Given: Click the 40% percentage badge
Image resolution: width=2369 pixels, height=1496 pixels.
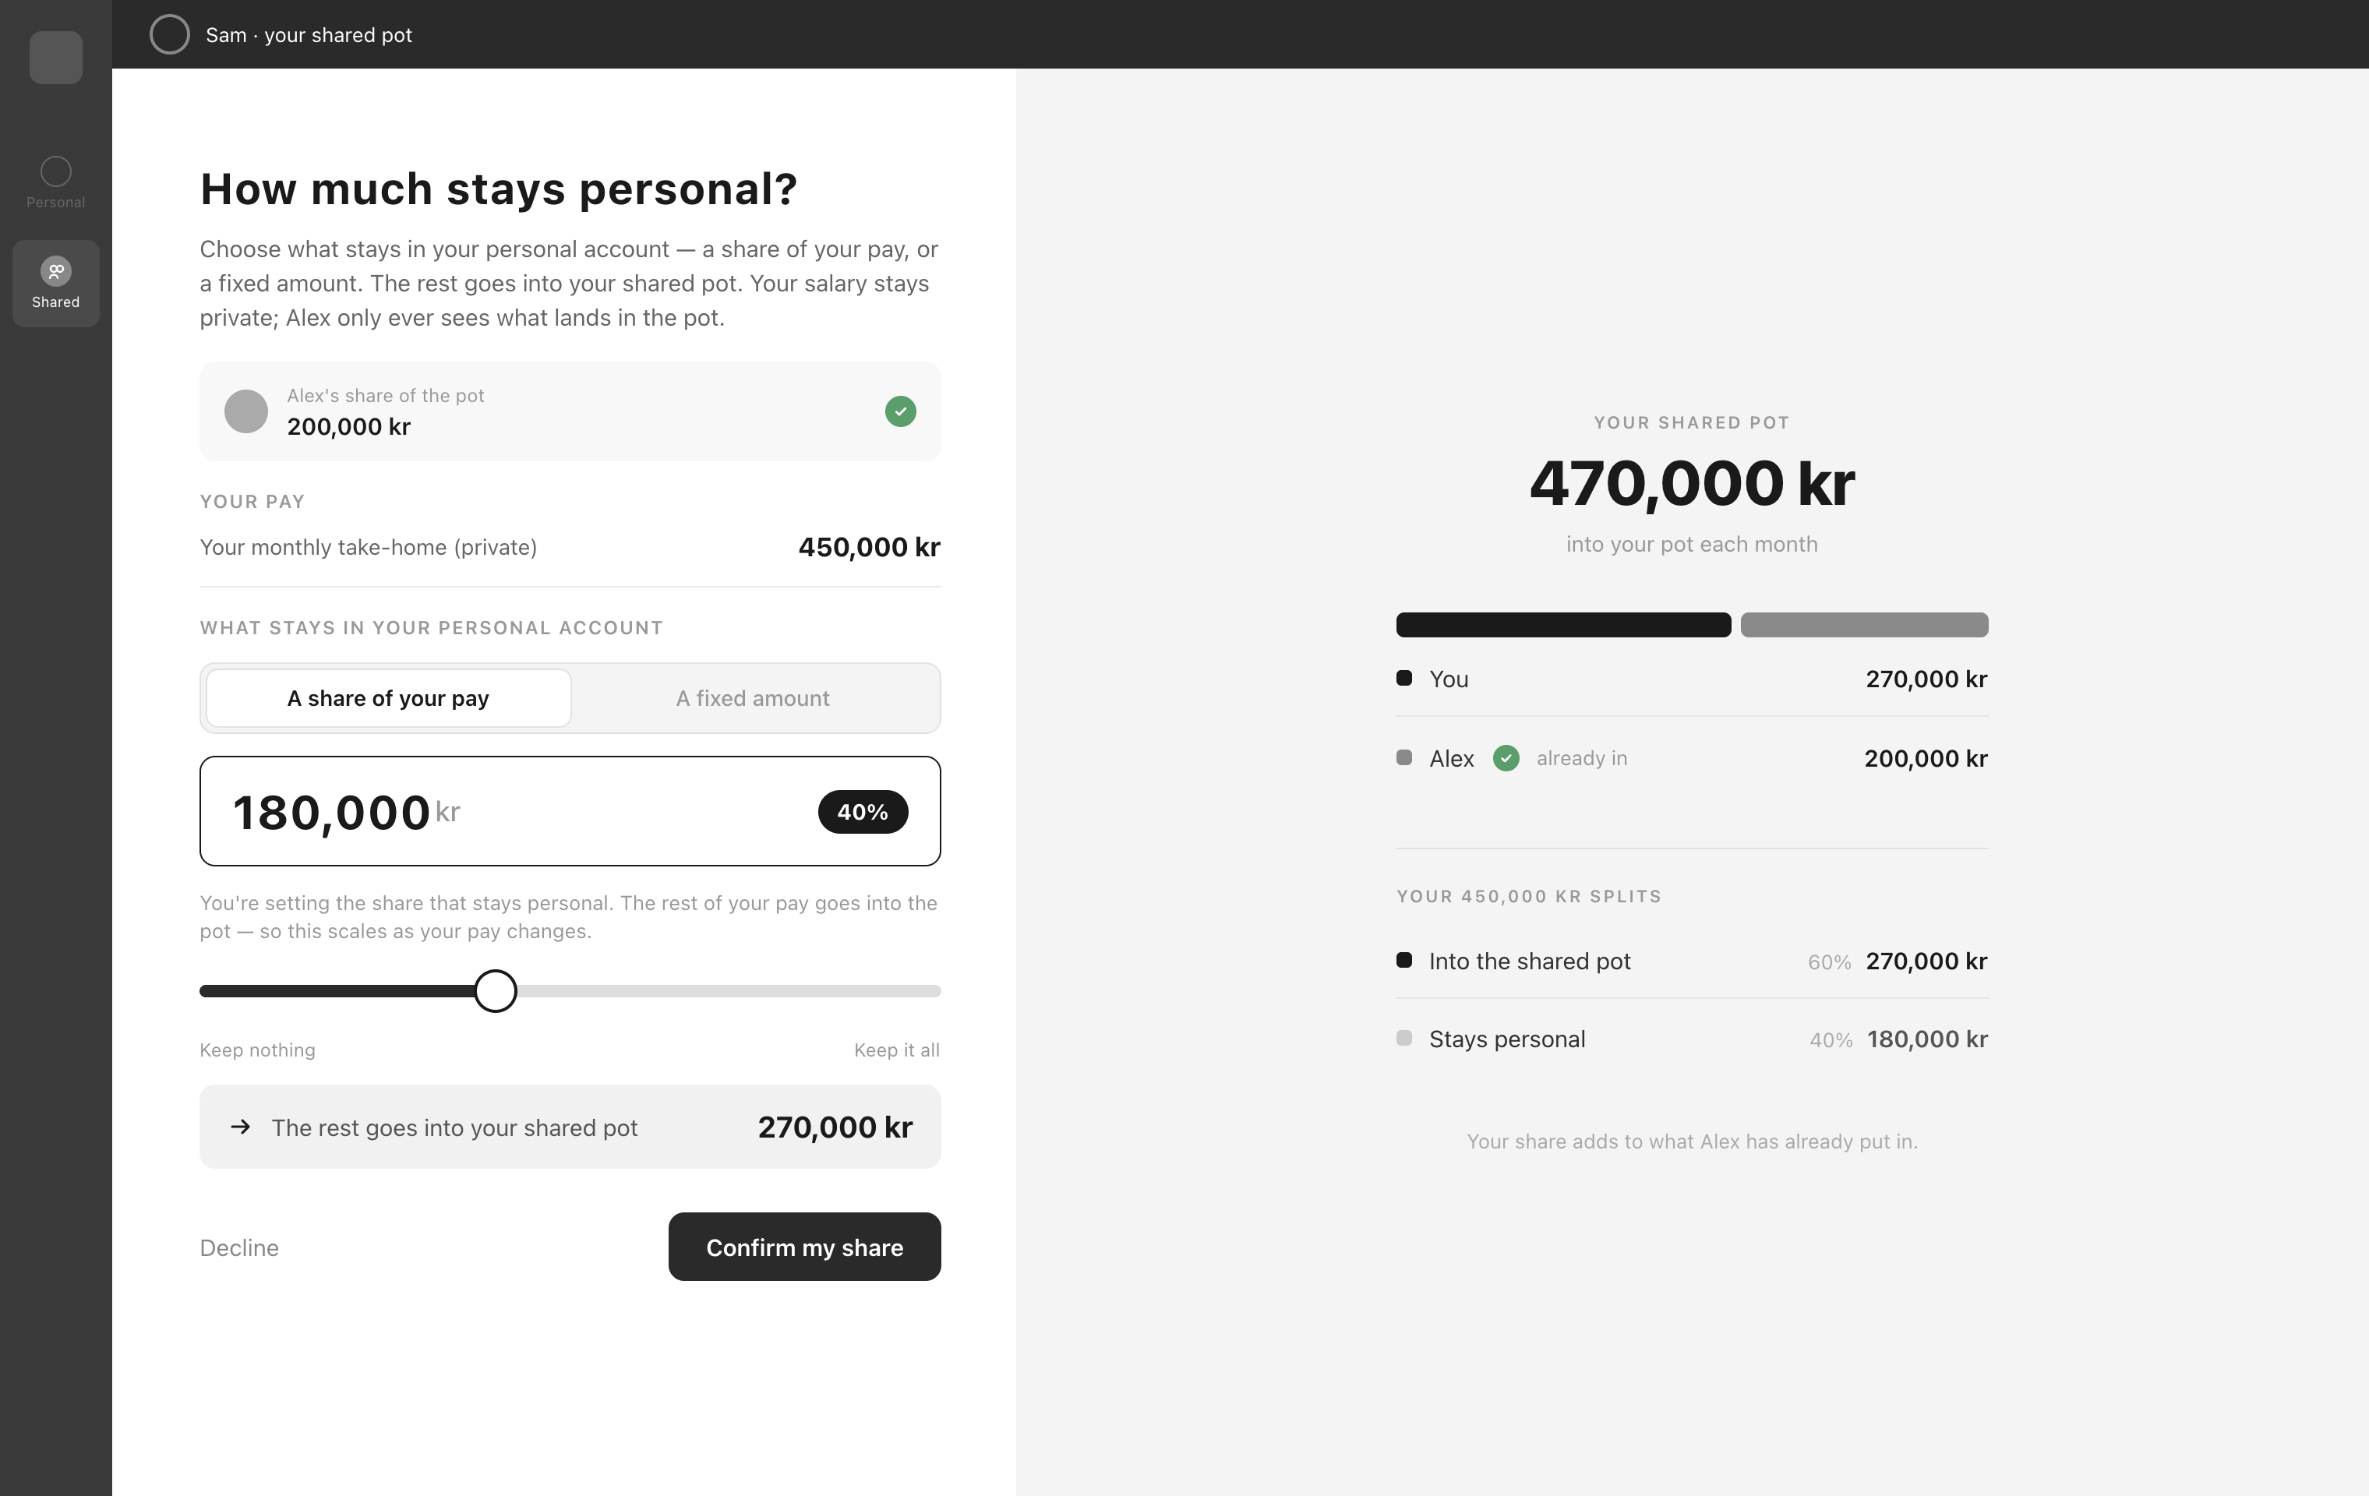Looking at the screenshot, I should coord(863,813).
